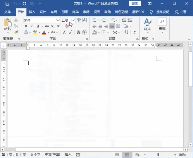Click the Copy icon in clipboard group
Image resolution: width=193 pixels, height=158 pixels.
click(x=16, y=26)
